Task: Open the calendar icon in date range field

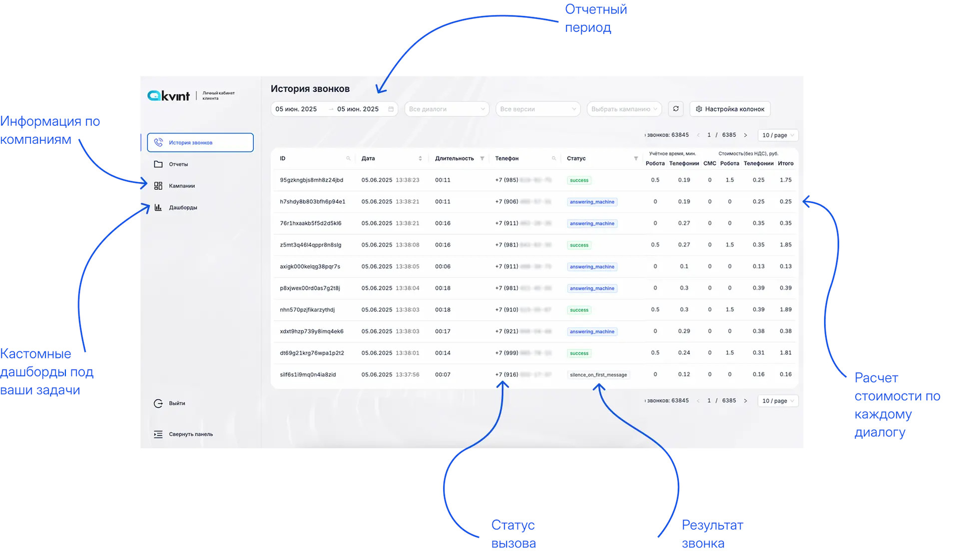Action: [391, 109]
